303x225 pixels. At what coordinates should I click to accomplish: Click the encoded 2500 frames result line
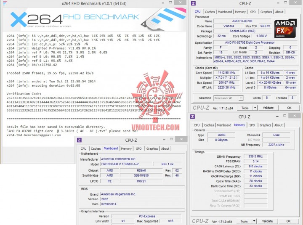(x=50, y=73)
